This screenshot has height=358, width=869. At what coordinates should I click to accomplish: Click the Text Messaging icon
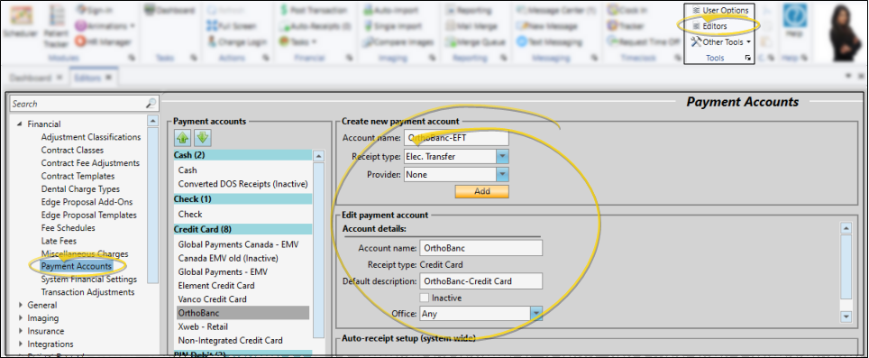pos(522,41)
